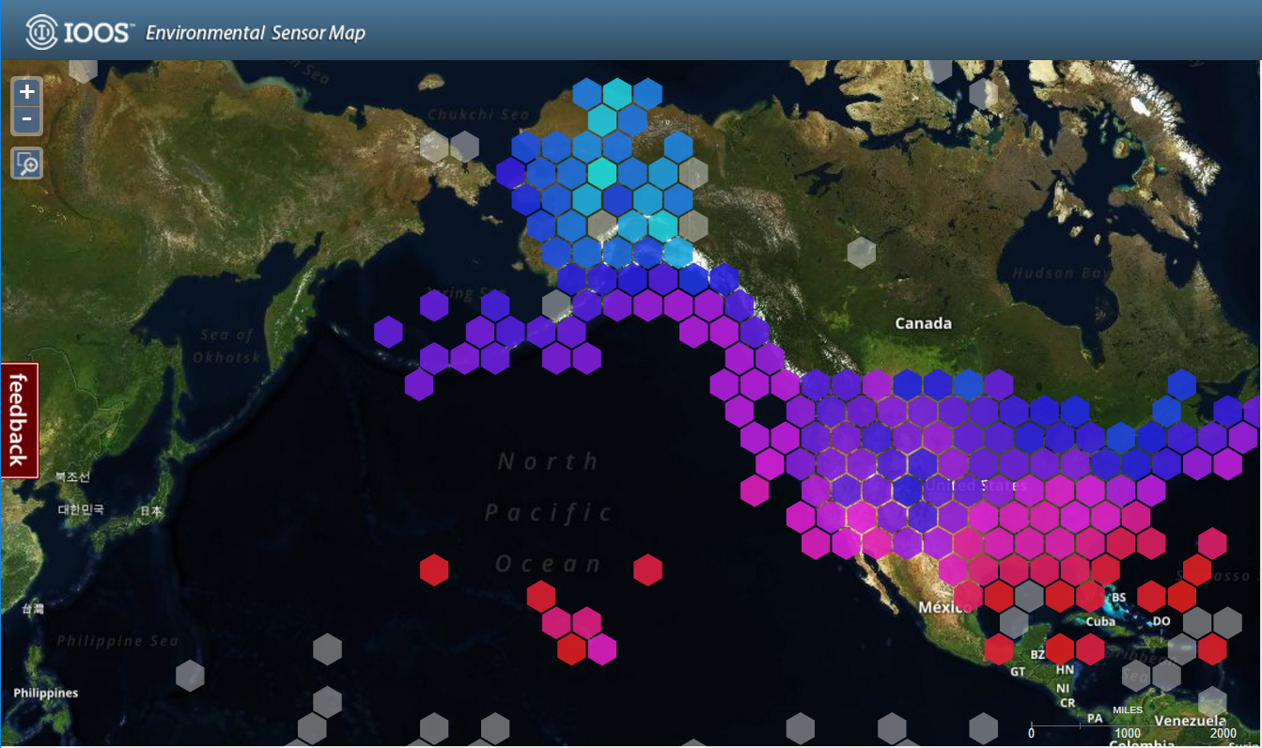The image size is (1262, 748).
Task: Zoom out with the minus button
Action: click(x=27, y=120)
